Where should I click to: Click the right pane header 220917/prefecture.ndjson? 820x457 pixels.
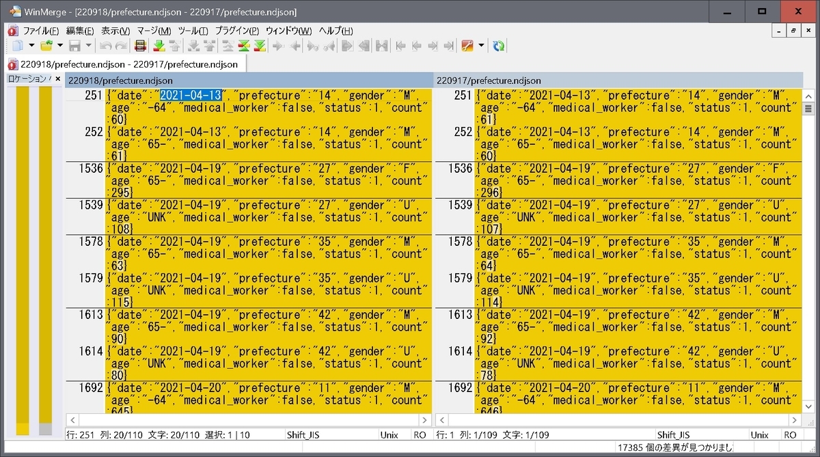pos(618,81)
